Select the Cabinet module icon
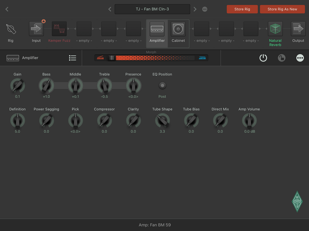Screen dimensions: 309x231 point(178,29)
